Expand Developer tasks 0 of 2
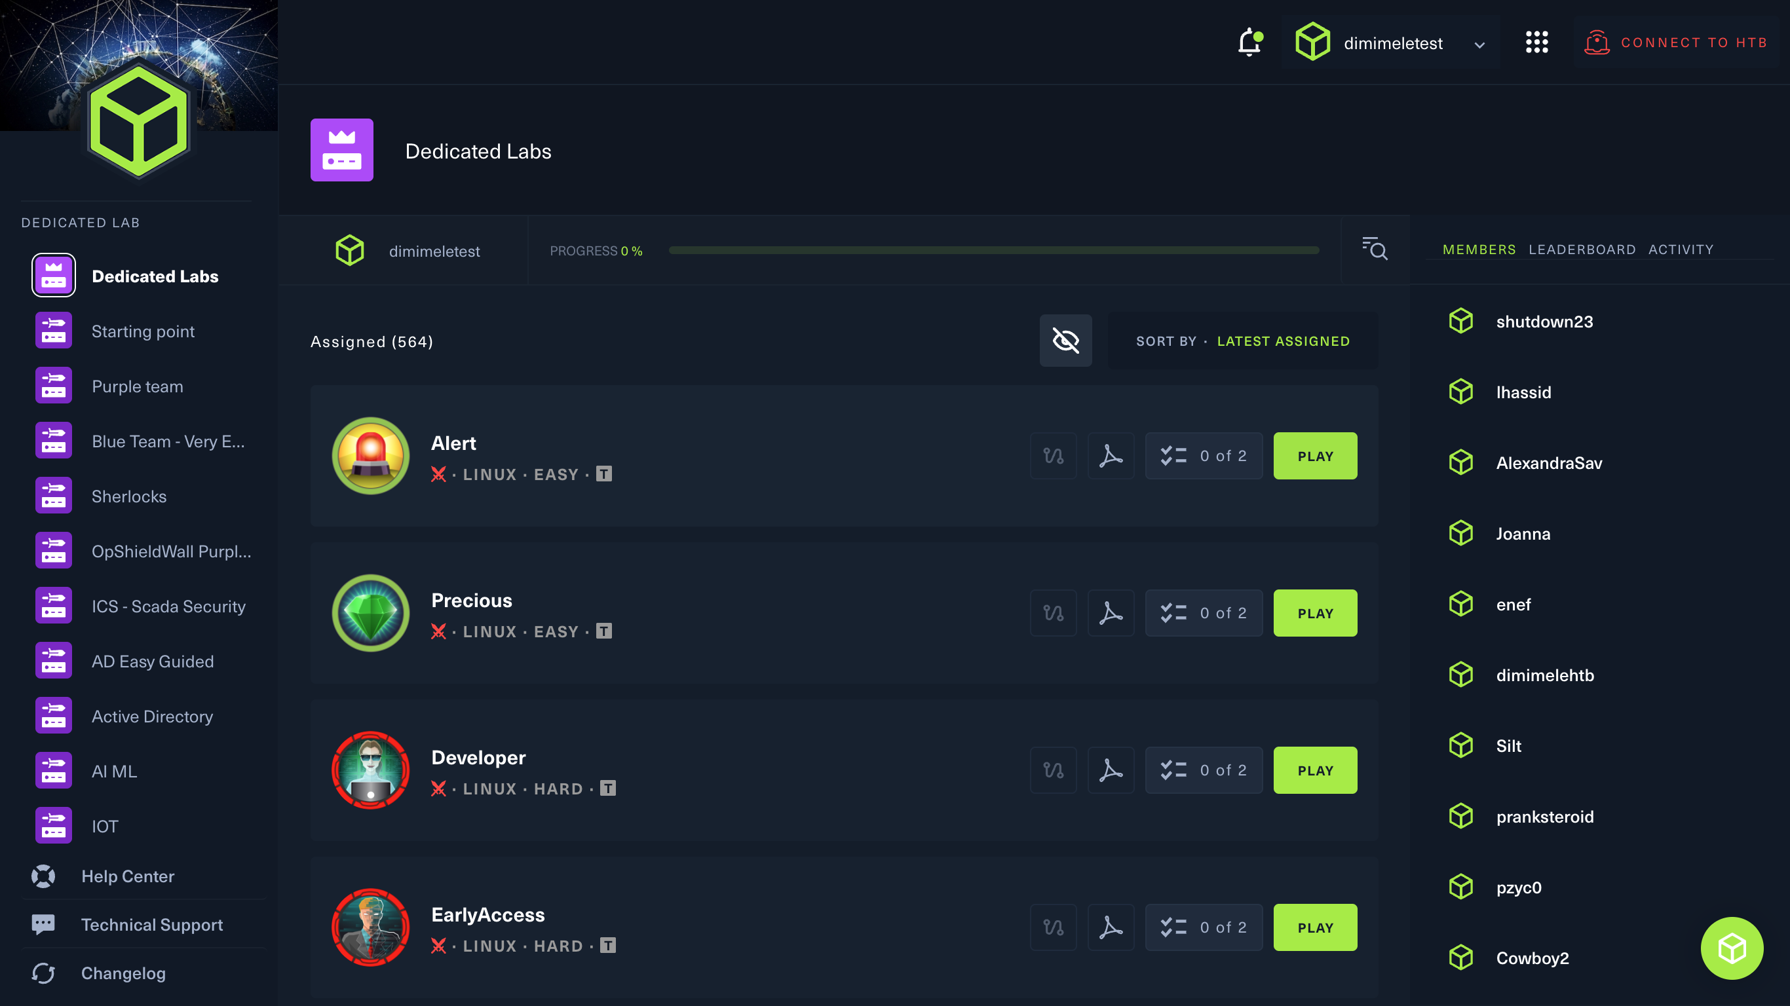 [1204, 770]
